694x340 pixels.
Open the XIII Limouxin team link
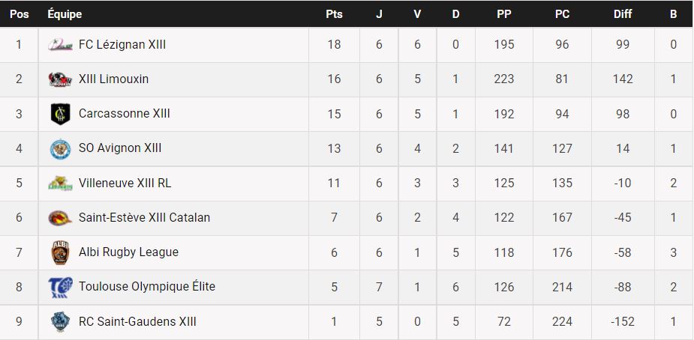click(x=113, y=79)
